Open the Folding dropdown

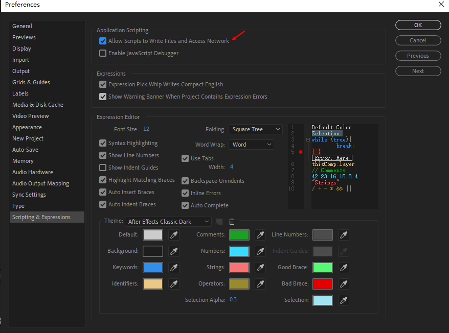click(x=255, y=129)
